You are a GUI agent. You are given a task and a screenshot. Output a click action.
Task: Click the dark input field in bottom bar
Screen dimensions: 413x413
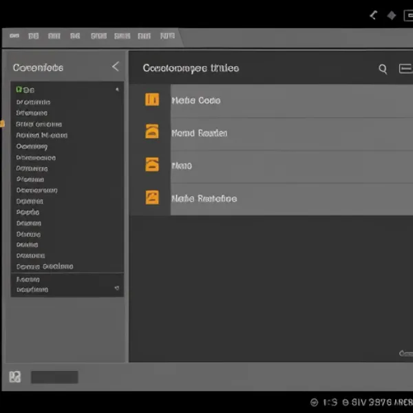pos(54,377)
